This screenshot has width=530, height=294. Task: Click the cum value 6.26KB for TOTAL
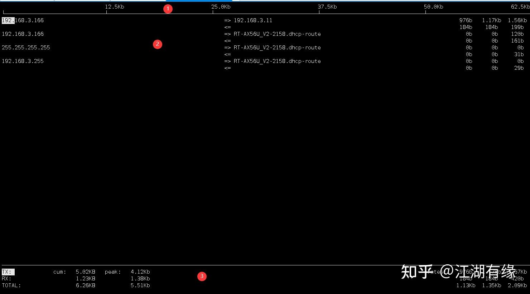[85, 285]
